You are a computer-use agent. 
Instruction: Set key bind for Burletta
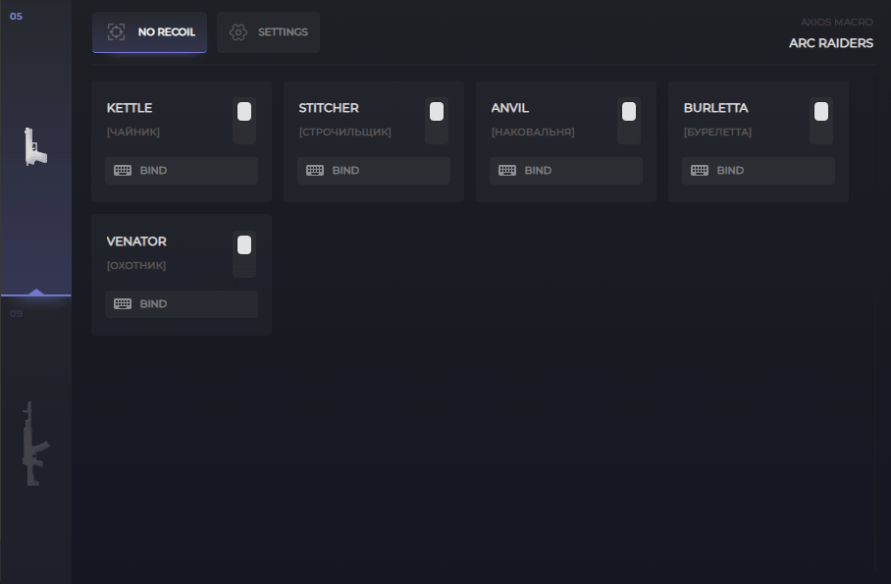tap(759, 171)
